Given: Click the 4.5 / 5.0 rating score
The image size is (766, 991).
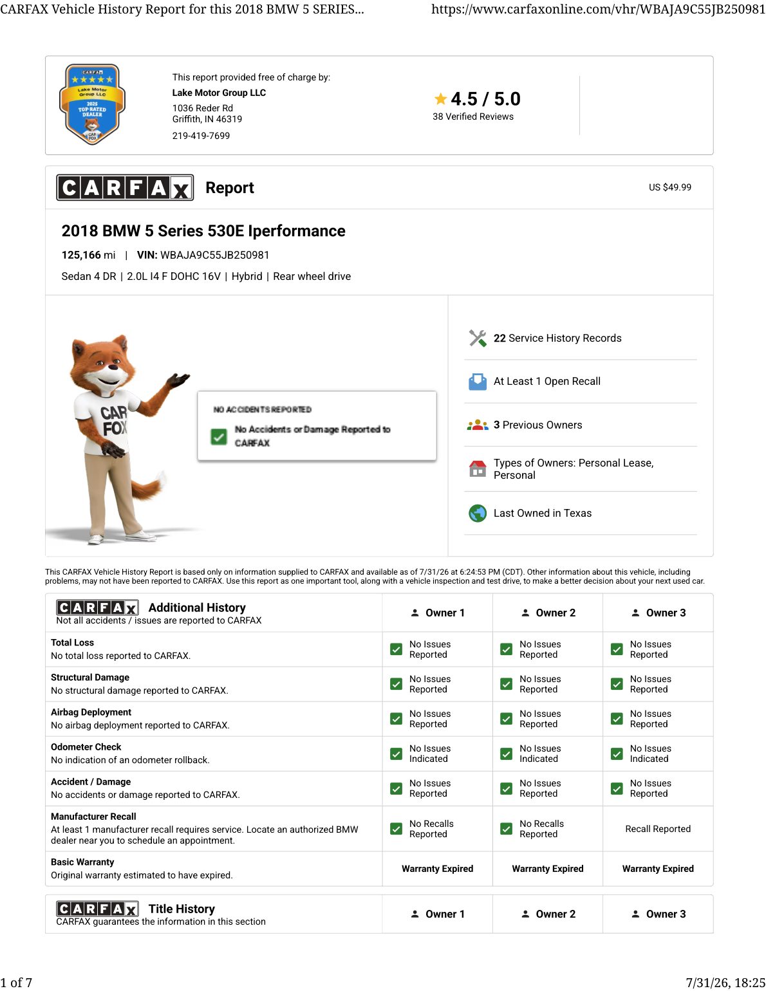Looking at the screenshot, I should [485, 99].
